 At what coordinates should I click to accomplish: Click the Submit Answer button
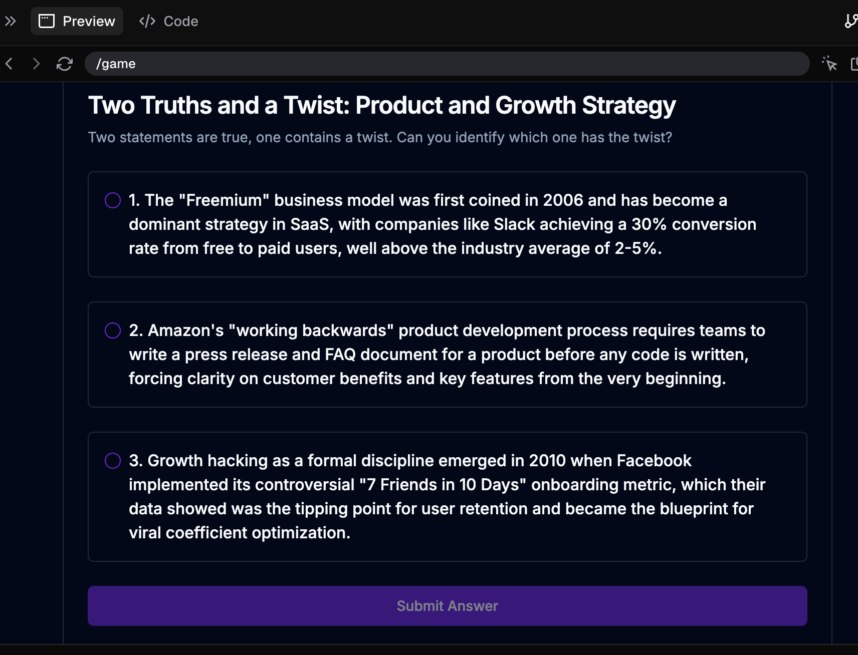click(448, 606)
